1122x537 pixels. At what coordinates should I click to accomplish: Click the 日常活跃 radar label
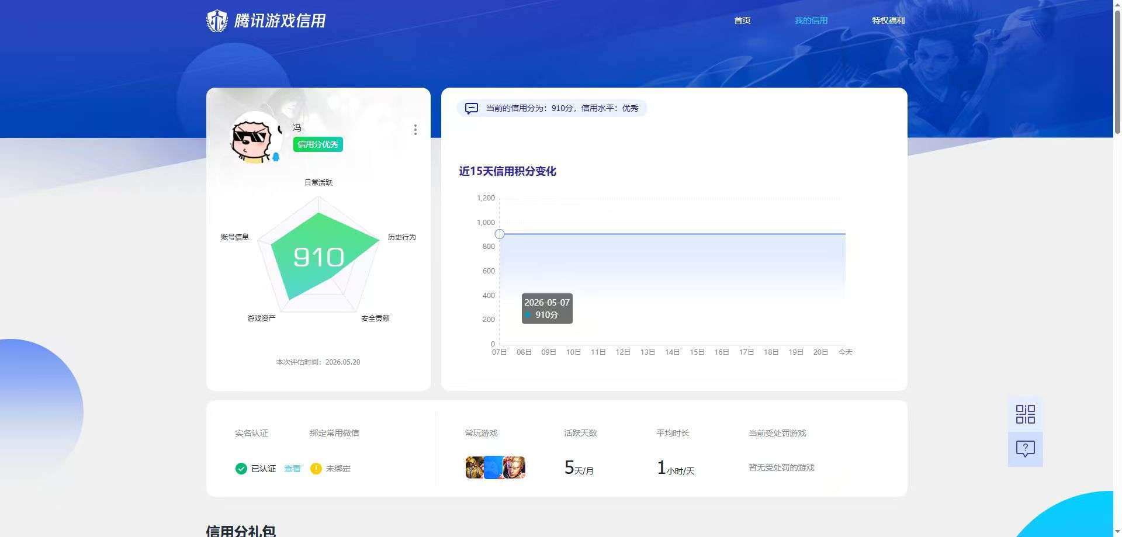318,182
